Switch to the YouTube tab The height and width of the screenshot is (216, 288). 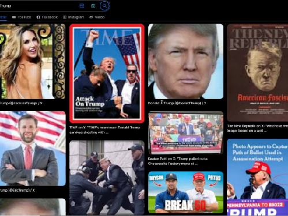[x=22, y=17]
